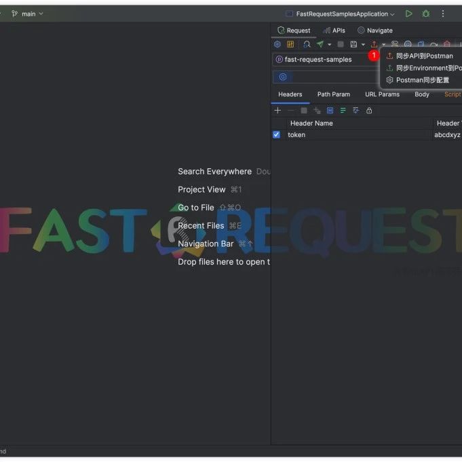Open the Fast Request settings gear icon
Image resolution: width=462 pixels, height=462 pixels.
click(x=277, y=45)
